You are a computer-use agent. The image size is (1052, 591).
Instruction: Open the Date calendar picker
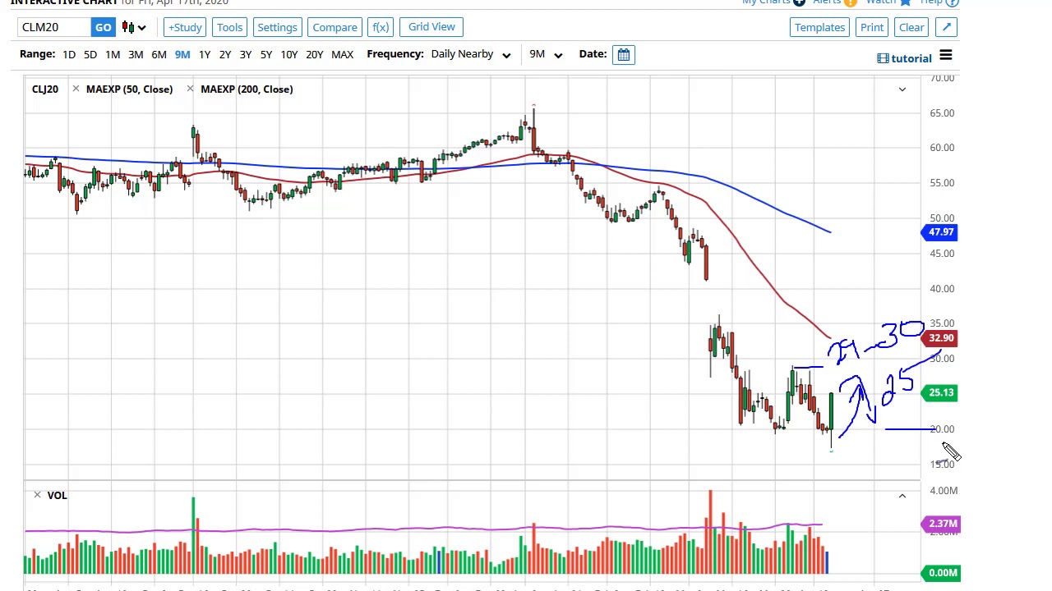(x=624, y=54)
